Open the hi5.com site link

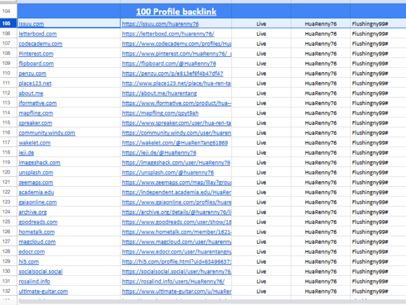click(x=28, y=261)
